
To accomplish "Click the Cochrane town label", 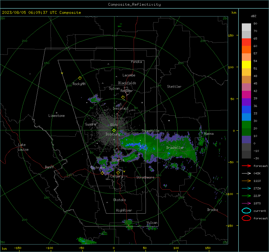I will tap(98, 168).
